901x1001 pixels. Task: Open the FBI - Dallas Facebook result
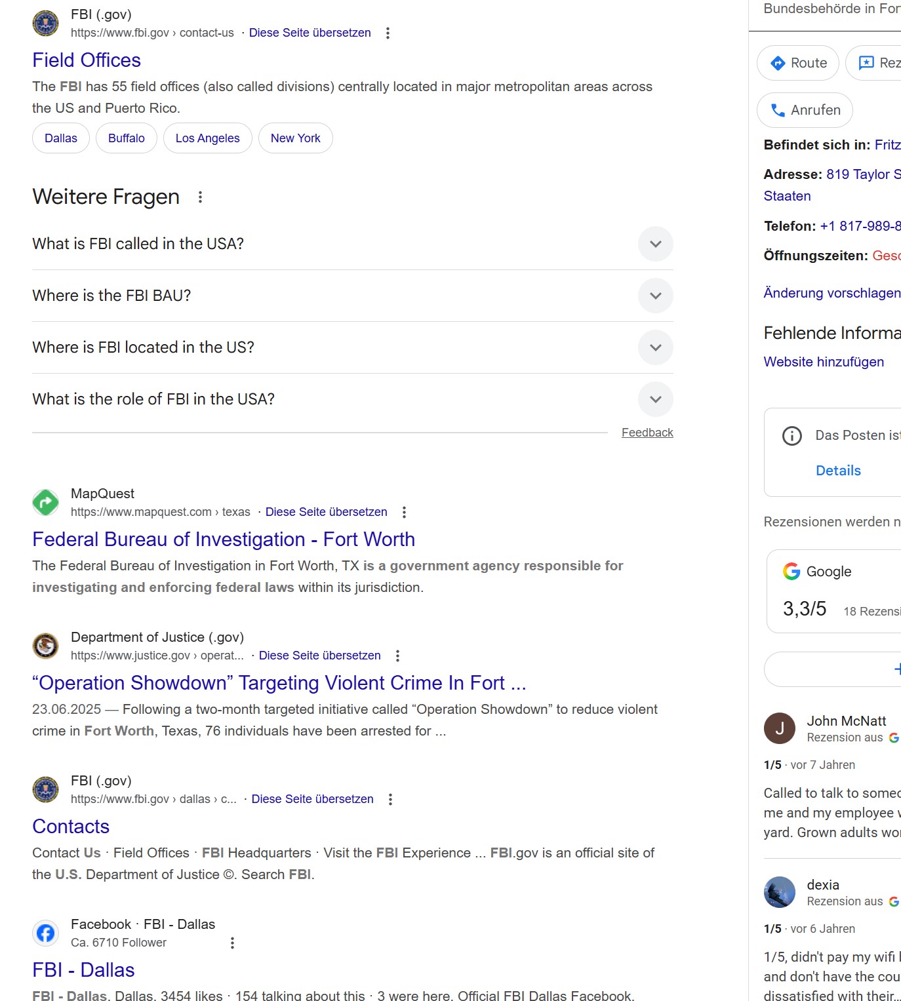(83, 970)
